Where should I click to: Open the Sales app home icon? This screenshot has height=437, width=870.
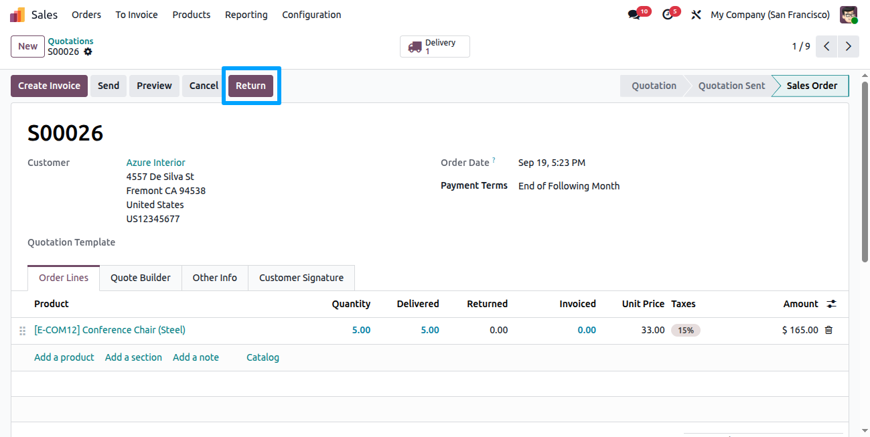click(x=17, y=15)
